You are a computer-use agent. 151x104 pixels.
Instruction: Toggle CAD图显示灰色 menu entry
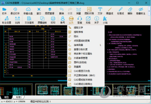(86, 71)
